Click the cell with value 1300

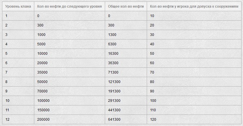point(126,34)
